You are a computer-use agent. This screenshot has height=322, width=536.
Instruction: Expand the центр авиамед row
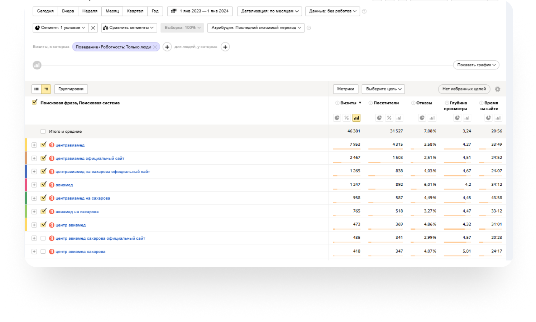pyautogui.click(x=34, y=225)
